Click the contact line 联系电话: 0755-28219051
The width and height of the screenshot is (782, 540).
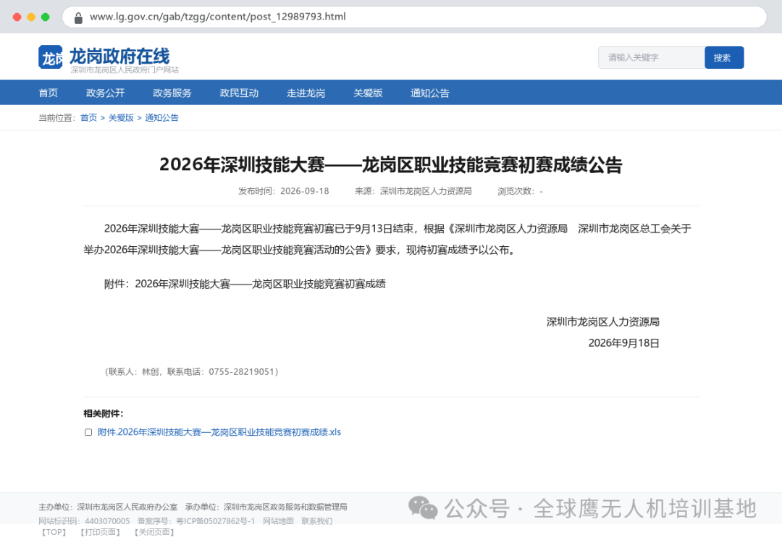click(191, 371)
